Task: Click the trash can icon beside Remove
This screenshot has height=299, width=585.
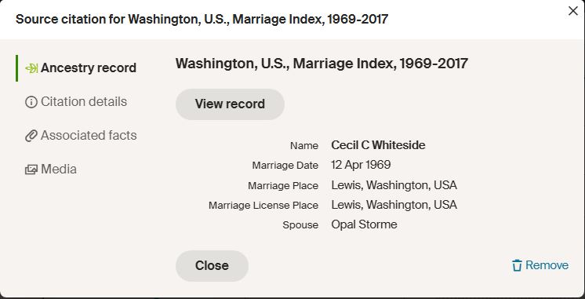Action: point(517,265)
